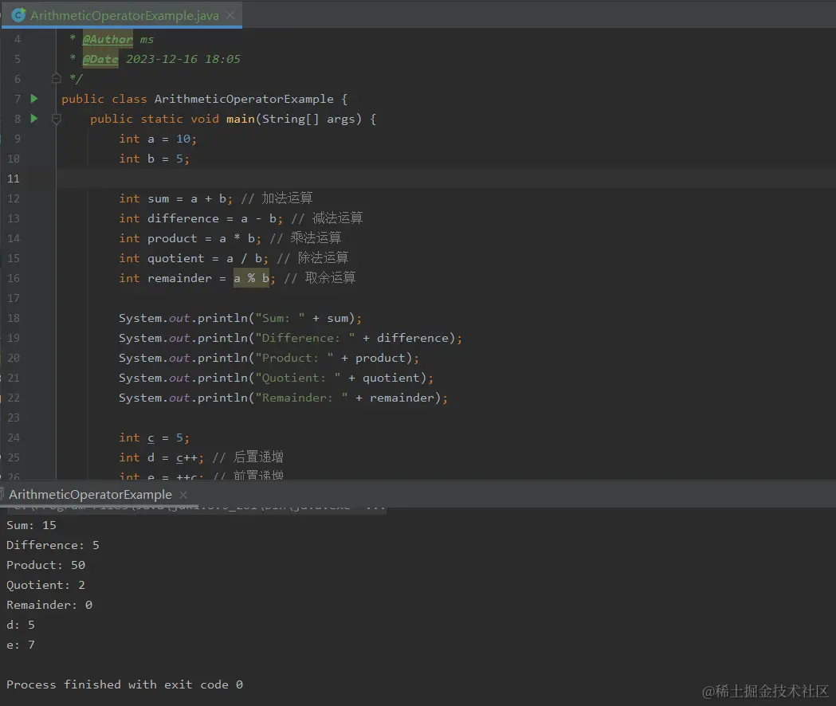Click the date value 2023-12-16 18:05
This screenshot has width=836, height=706.
pos(183,59)
